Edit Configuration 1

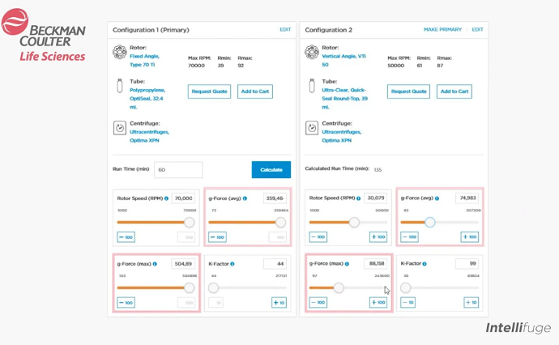tap(285, 30)
